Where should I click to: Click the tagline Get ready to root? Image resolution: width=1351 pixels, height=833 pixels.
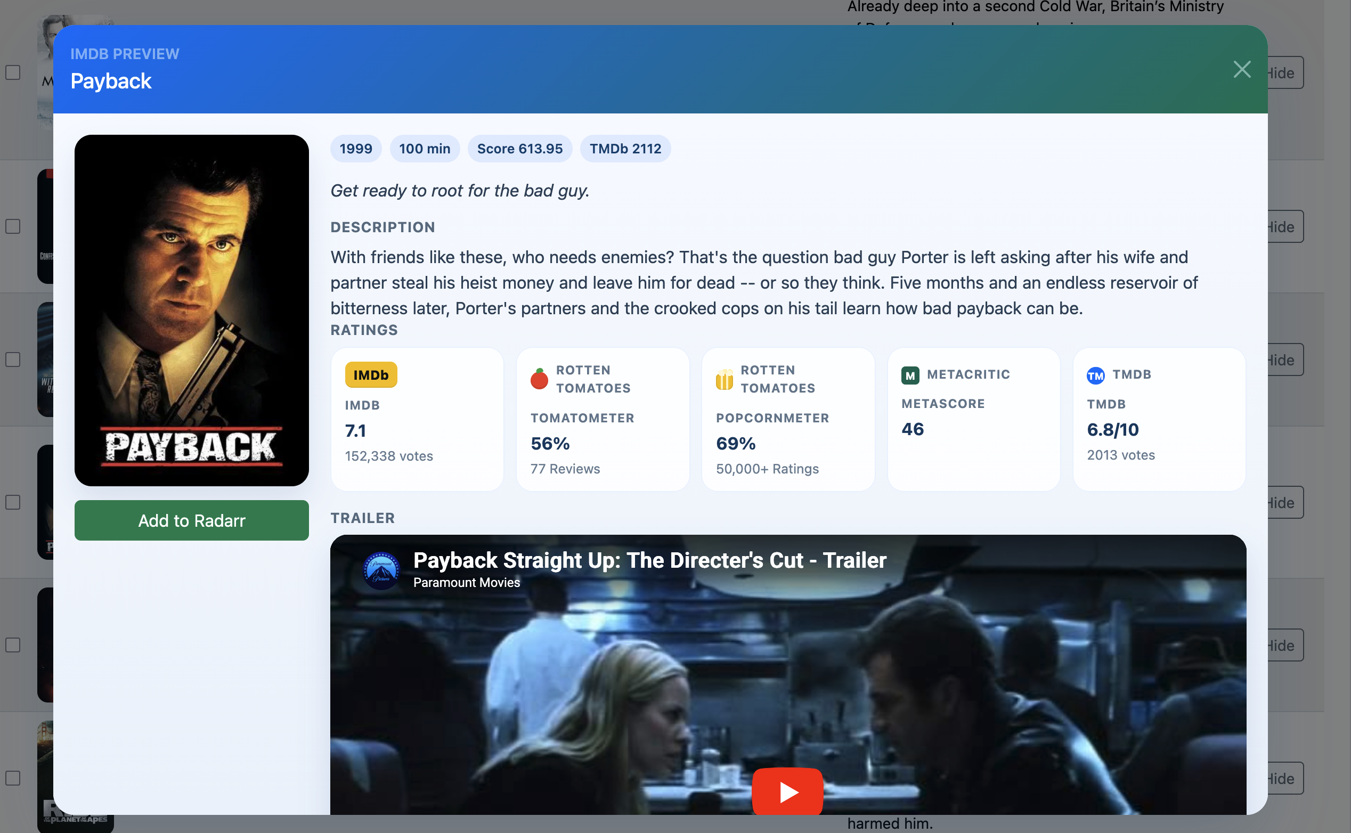[460, 191]
